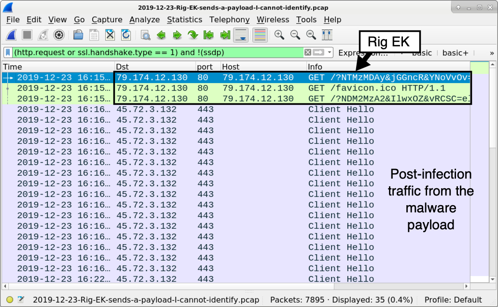
Task: Open capture file properties status icon
Action: [21, 300]
